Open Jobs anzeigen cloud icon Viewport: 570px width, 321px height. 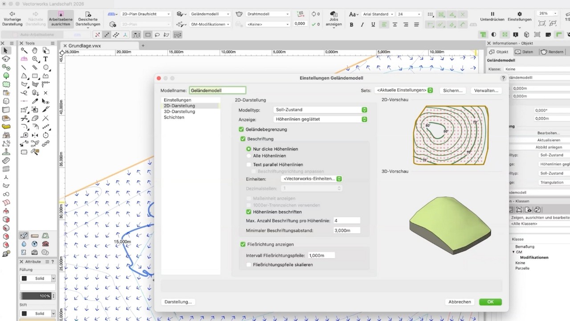point(334,14)
